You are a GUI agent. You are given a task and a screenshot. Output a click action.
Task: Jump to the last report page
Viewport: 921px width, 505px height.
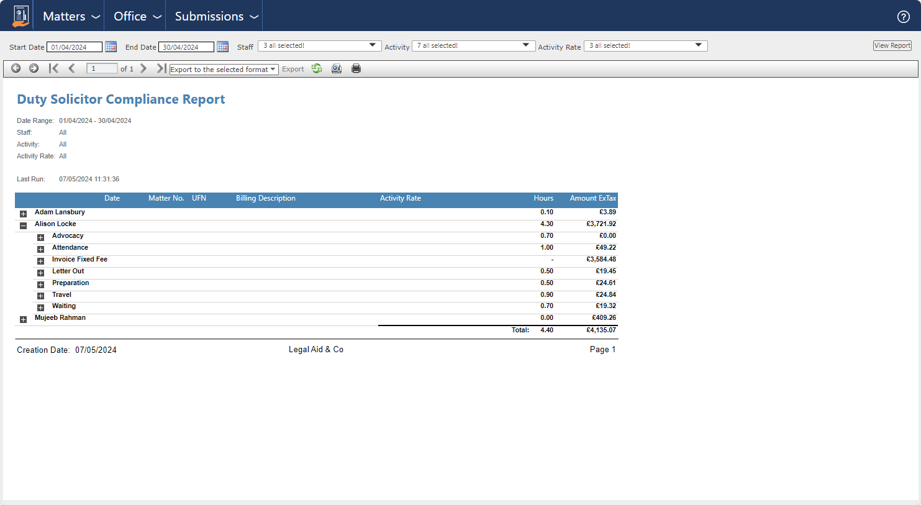point(161,68)
